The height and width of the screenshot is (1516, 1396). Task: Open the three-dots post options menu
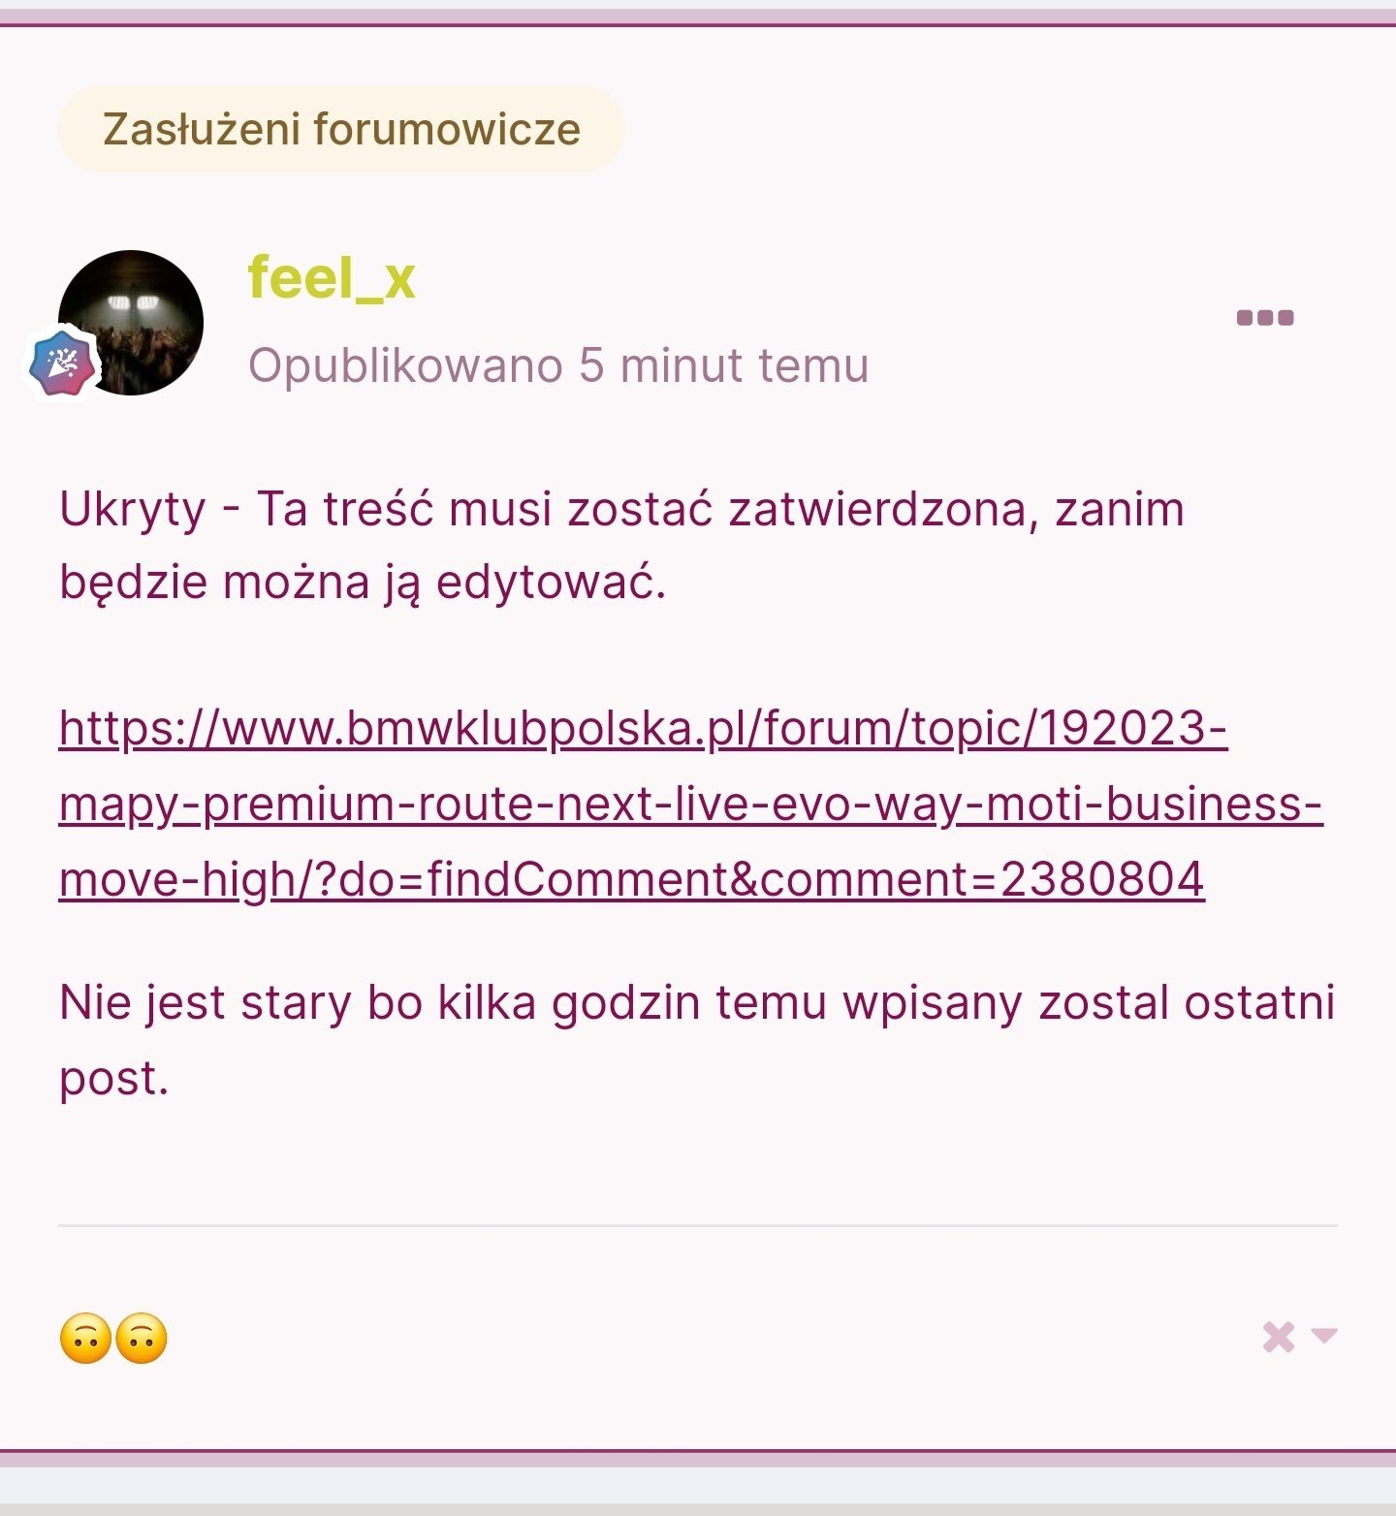click(1265, 318)
